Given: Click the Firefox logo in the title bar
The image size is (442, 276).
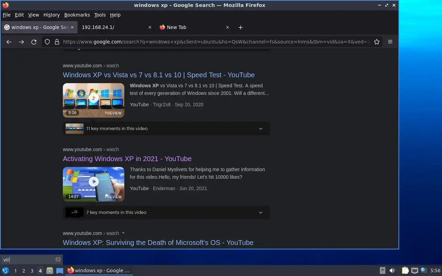Looking at the screenshot, I should pos(6,5).
